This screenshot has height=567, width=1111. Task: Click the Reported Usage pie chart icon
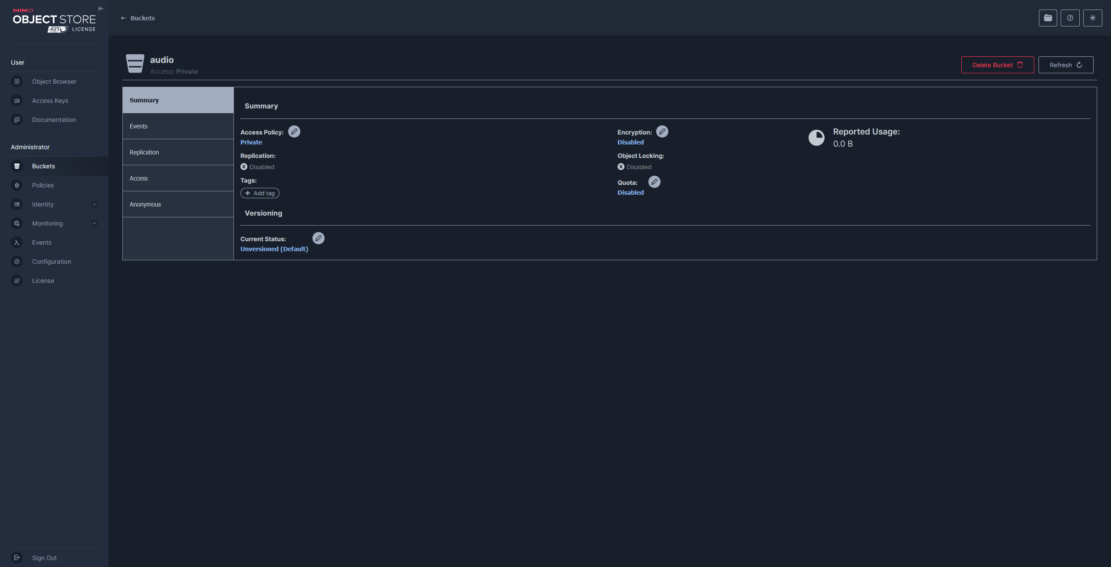tap(816, 138)
